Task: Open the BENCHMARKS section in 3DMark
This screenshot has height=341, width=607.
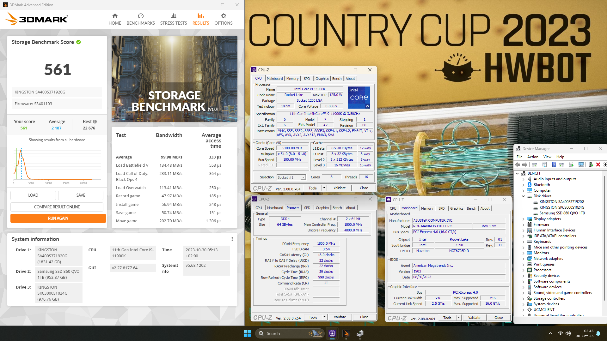Action: point(141,19)
